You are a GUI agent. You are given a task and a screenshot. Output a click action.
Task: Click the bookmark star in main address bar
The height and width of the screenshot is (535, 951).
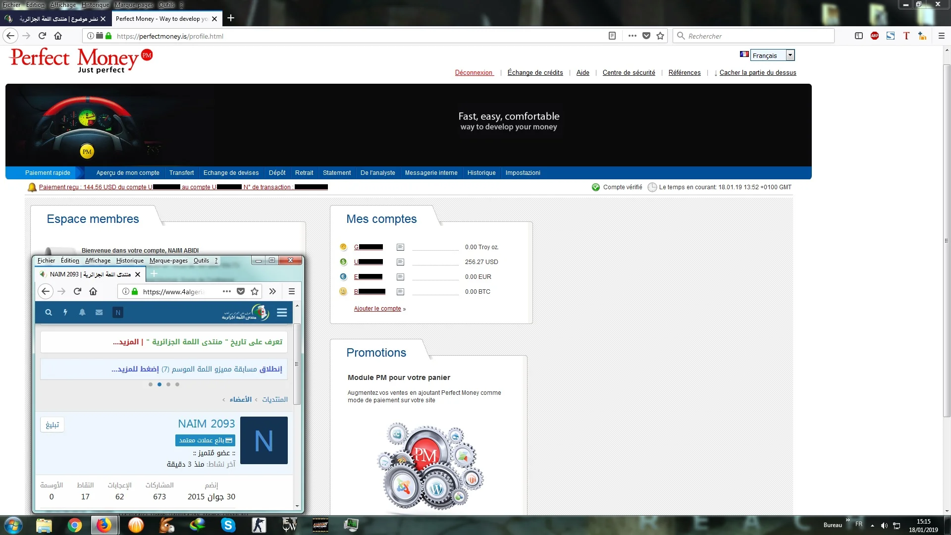[660, 36]
